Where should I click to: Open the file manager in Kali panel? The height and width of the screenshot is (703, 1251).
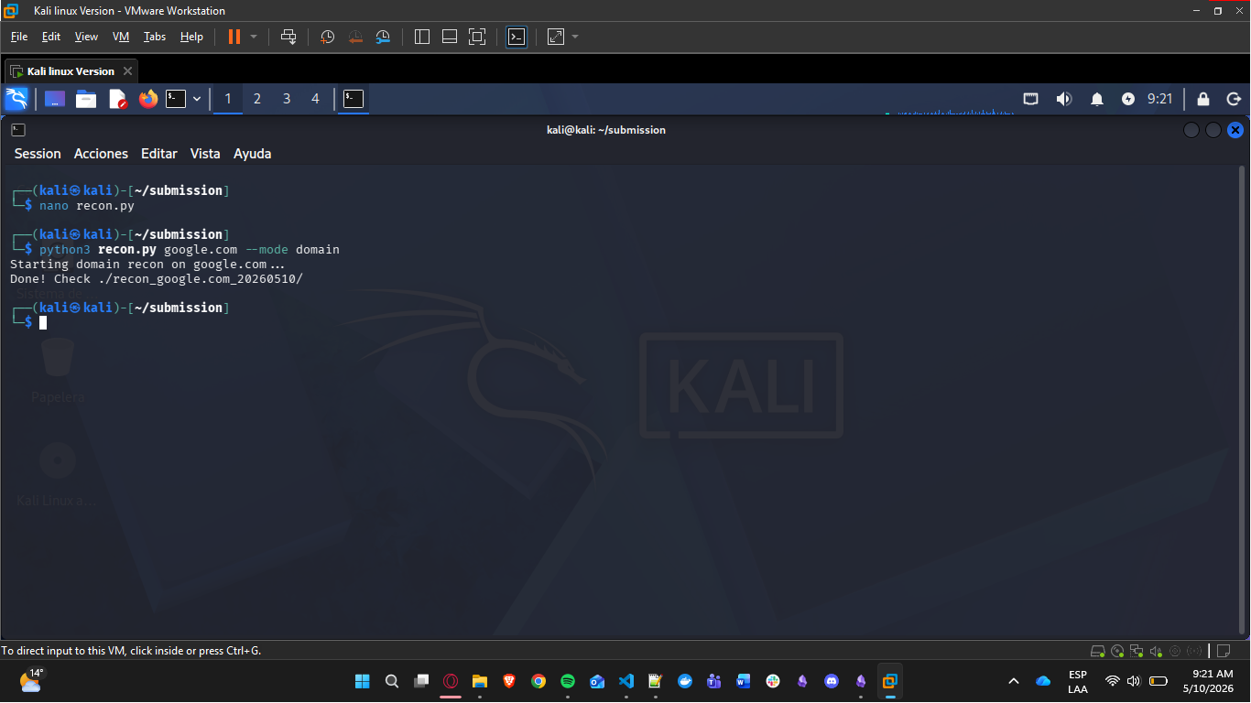click(86, 99)
